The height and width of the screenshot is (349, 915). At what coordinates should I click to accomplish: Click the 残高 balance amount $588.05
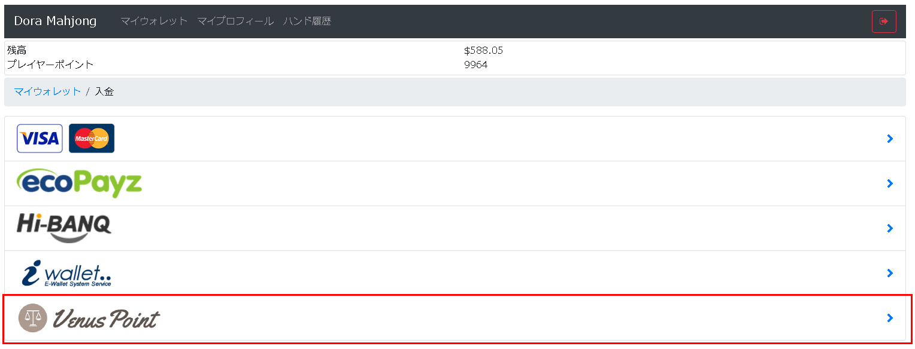point(483,50)
